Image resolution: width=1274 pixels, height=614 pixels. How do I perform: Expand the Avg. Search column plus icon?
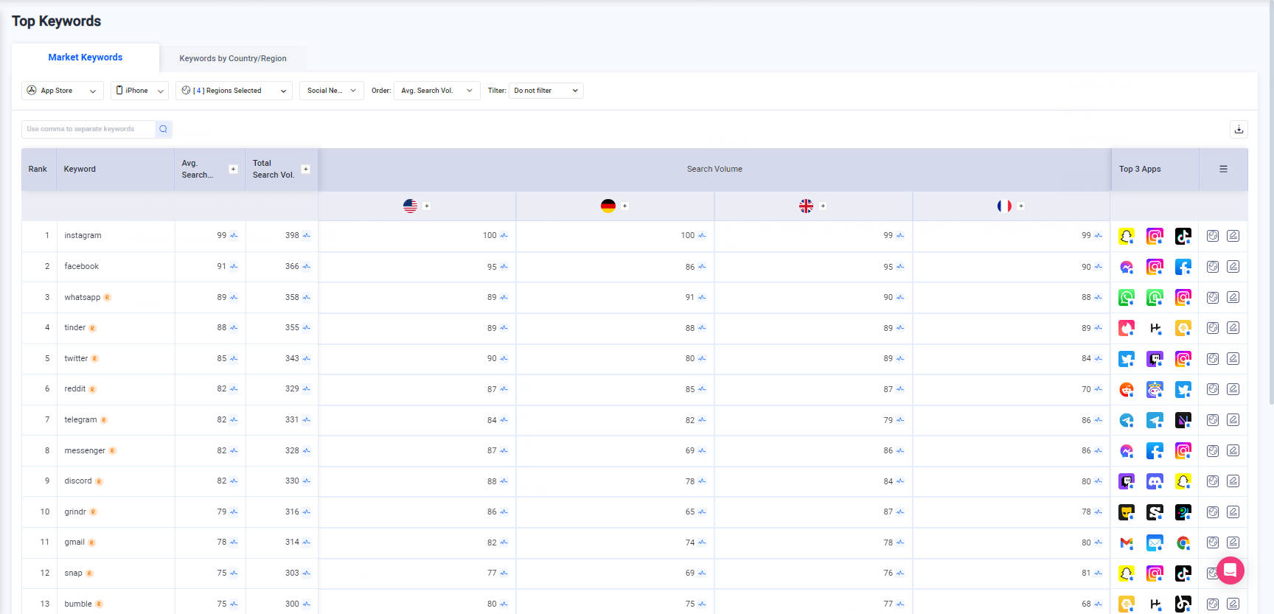(x=233, y=169)
